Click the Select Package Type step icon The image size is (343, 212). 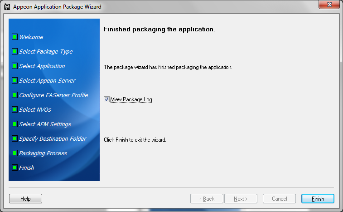click(14, 51)
